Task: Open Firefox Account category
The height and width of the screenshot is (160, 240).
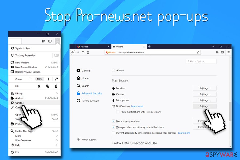Action: point(88,101)
